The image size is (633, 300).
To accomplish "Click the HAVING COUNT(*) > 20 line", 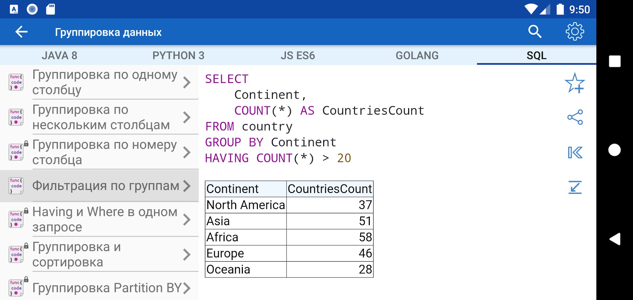I will [x=278, y=158].
